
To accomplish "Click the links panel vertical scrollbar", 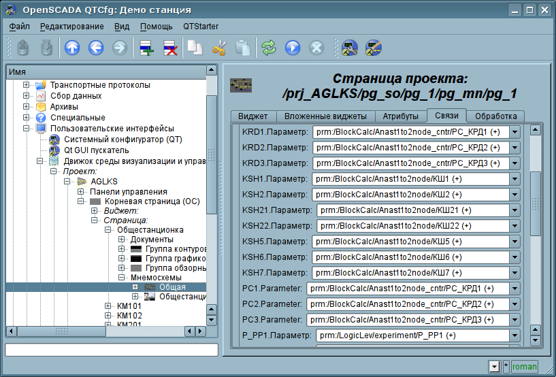I will (535, 204).
